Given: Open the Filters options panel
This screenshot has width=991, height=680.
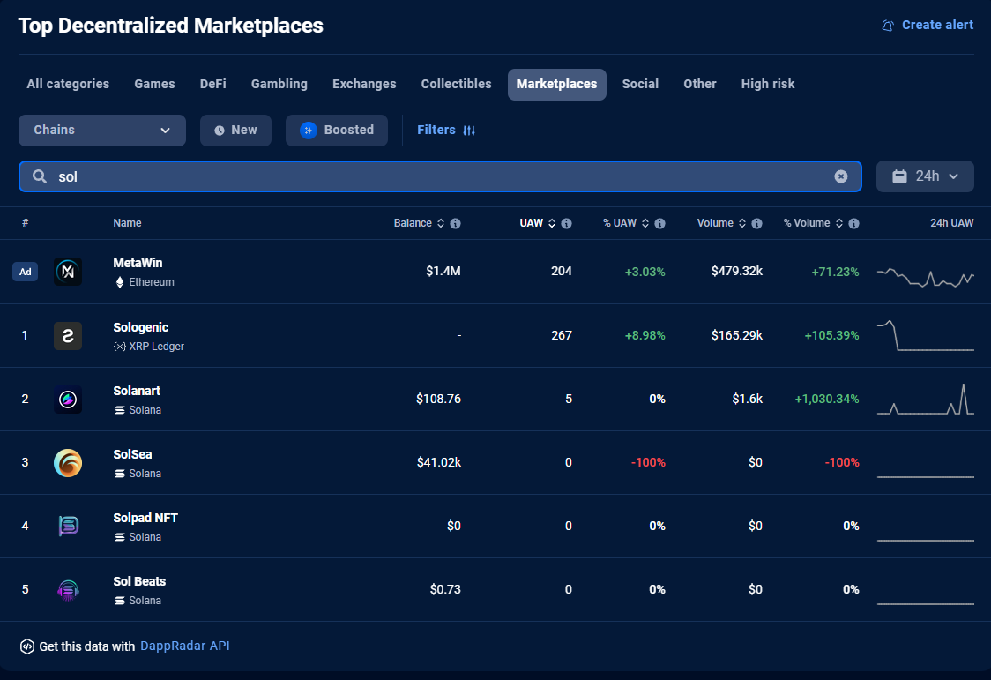Looking at the screenshot, I should pyautogui.click(x=446, y=131).
